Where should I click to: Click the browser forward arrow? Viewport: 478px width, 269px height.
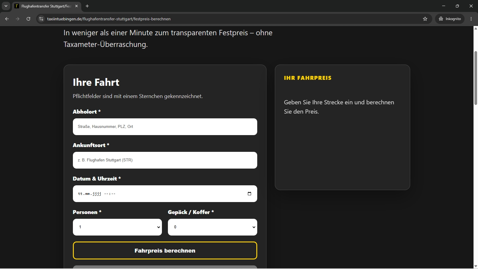18,19
